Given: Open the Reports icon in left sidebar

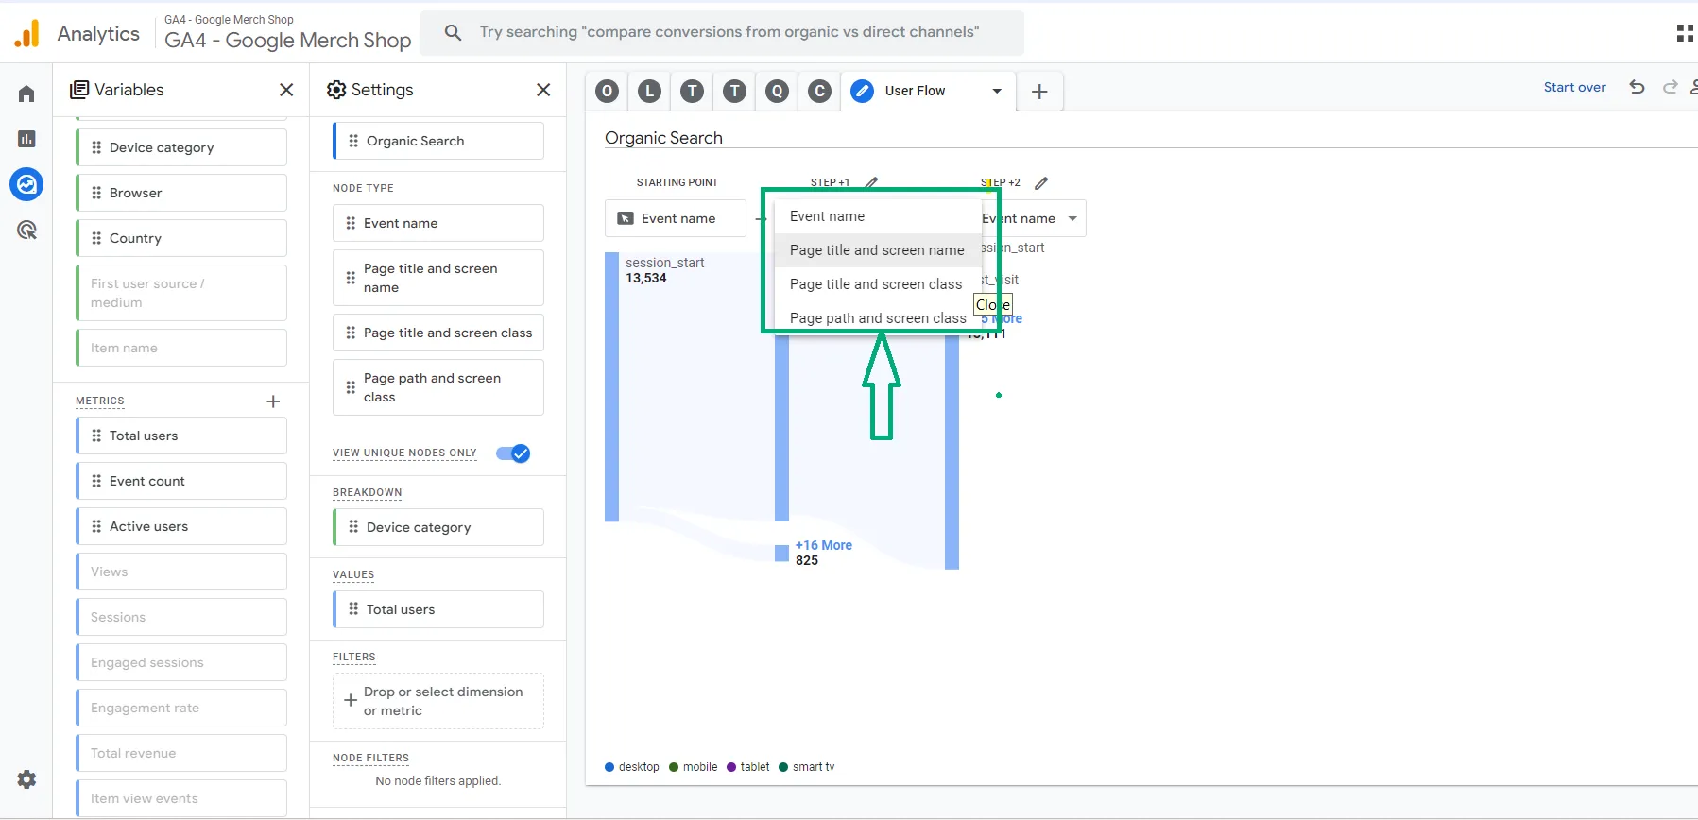Looking at the screenshot, I should coord(26,139).
